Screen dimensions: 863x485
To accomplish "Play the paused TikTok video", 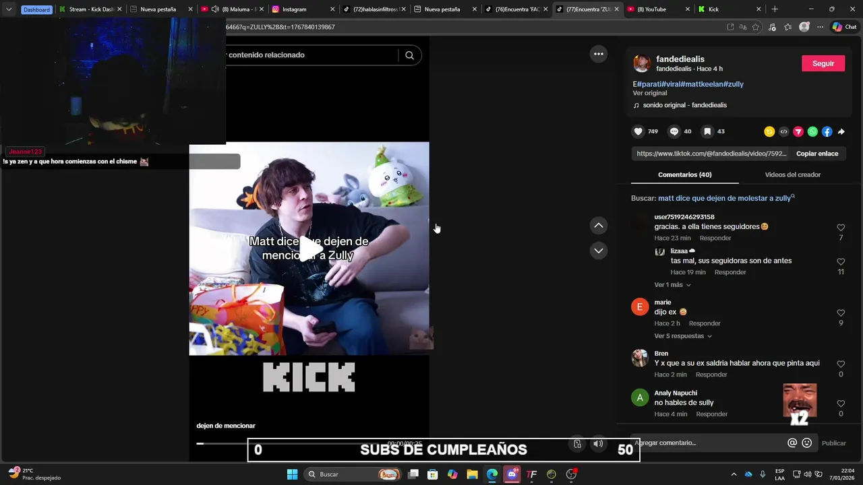I will point(309,249).
